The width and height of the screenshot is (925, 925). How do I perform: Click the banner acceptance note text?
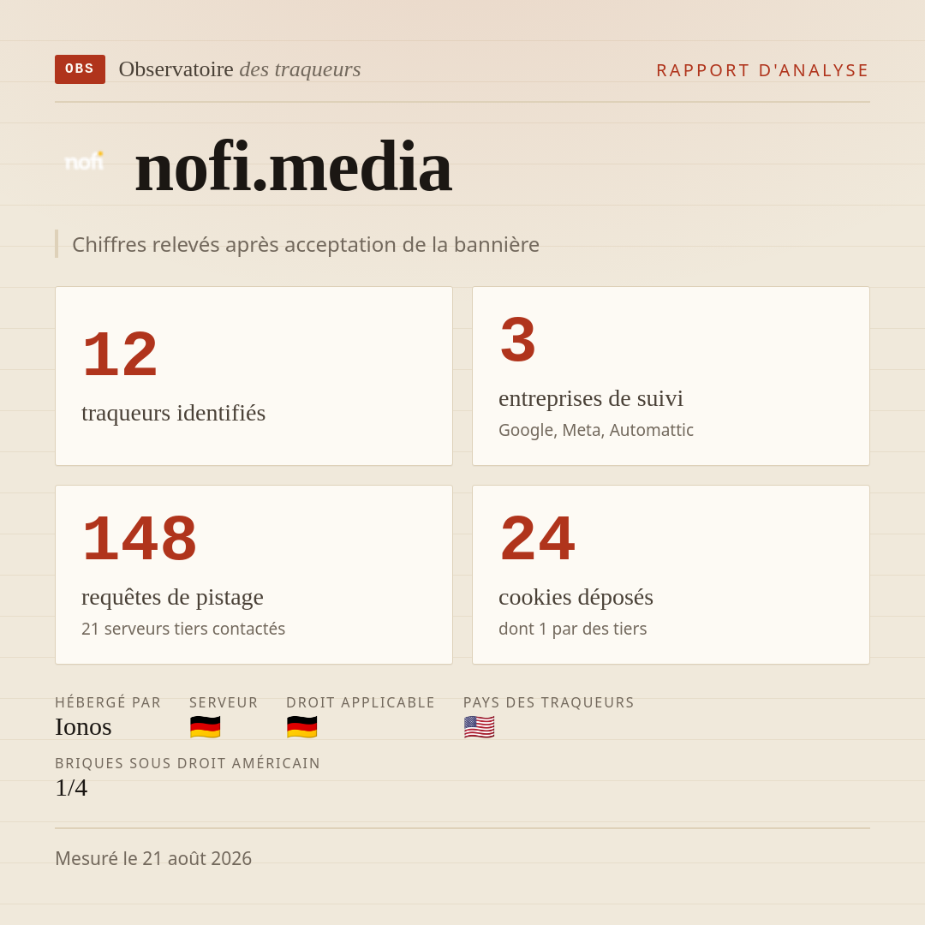click(x=306, y=244)
